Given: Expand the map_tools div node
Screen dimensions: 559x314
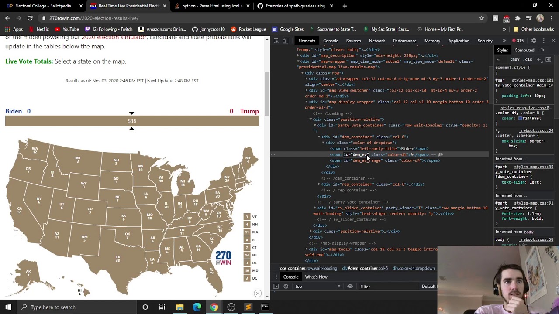Looking at the screenshot, I should coord(307,249).
